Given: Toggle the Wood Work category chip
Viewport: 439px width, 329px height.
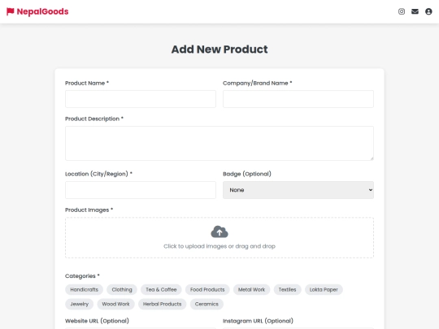Looking at the screenshot, I should point(115,304).
